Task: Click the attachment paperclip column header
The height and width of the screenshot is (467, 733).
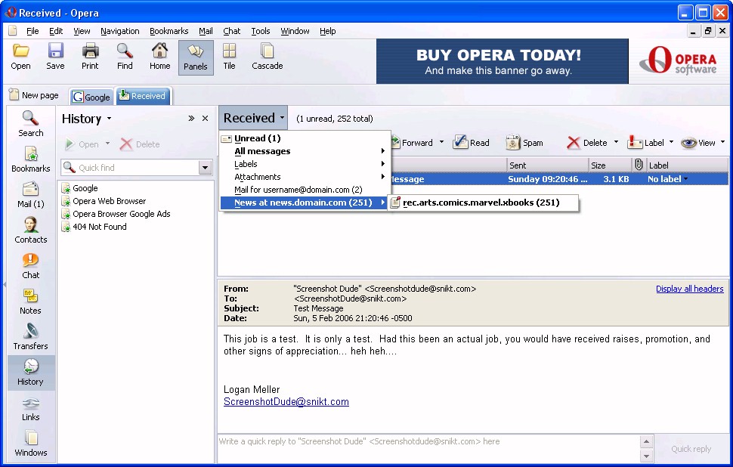Action: pos(639,165)
